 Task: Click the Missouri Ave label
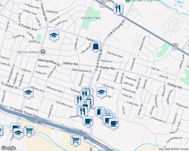click(55, 89)
